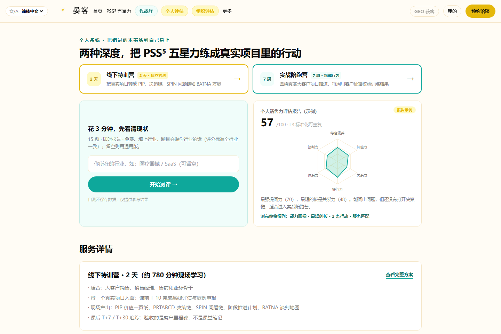Click the 花 3 分钟，先看清现状 heading
This screenshot has height=334, width=501.
118,129
